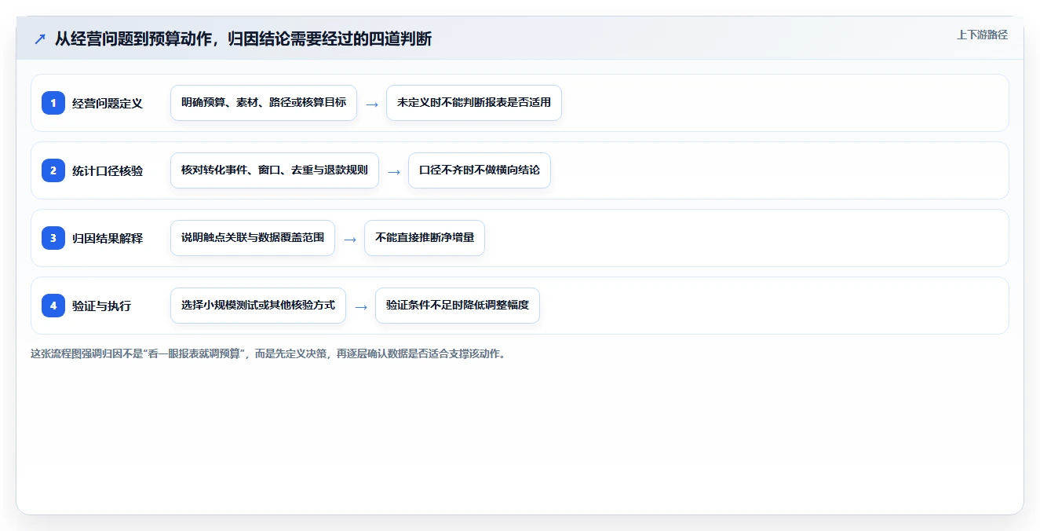Image resolution: width=1040 pixels, height=531 pixels.
Task: Click the arrow in the 归因结果解释 row
Action: click(350, 239)
